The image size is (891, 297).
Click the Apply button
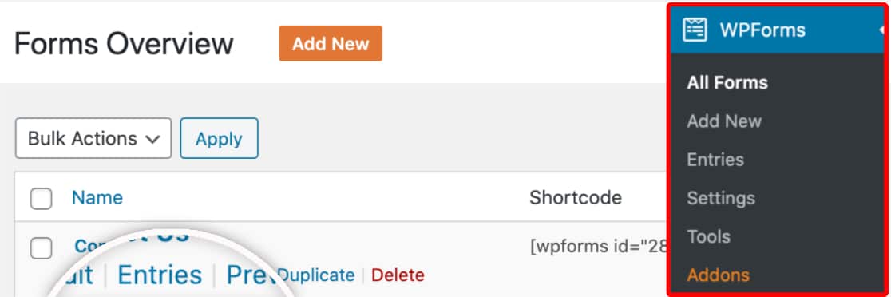pyautogui.click(x=219, y=138)
